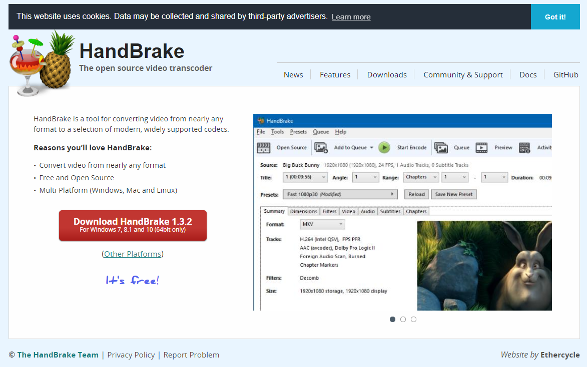Click the 'Foreign Audio Scan, Burned' track text
587x367 pixels.
(332, 257)
